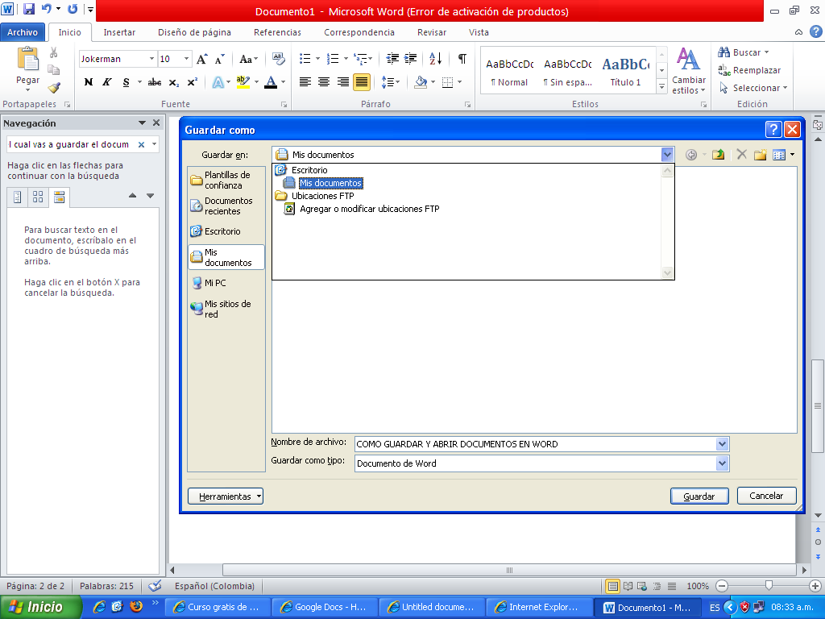Image resolution: width=825 pixels, height=619 pixels.
Task: Toggle bullets list button
Action: click(x=305, y=58)
